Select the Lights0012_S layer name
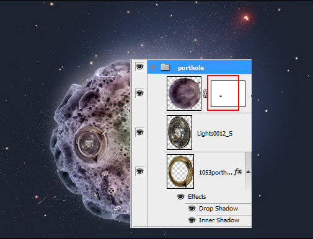This screenshot has height=239, width=313. (215, 134)
